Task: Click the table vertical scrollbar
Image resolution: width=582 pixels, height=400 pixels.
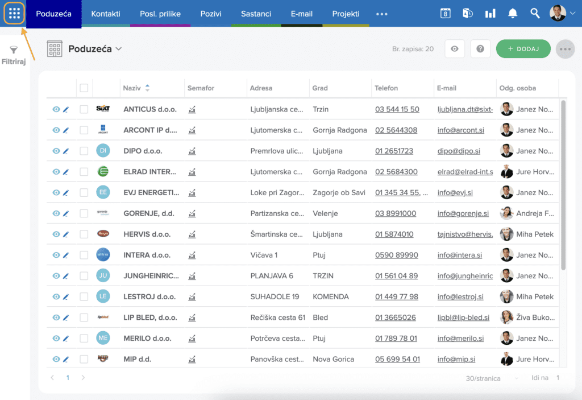Action: [x=563, y=185]
